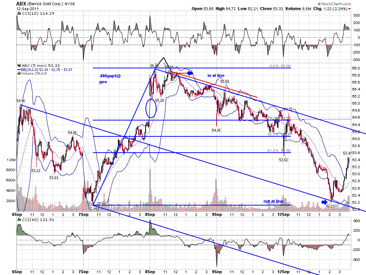The width and height of the screenshot is (366, 275).
Task: Click the '800K' volume axis label
Action: pos(11,170)
